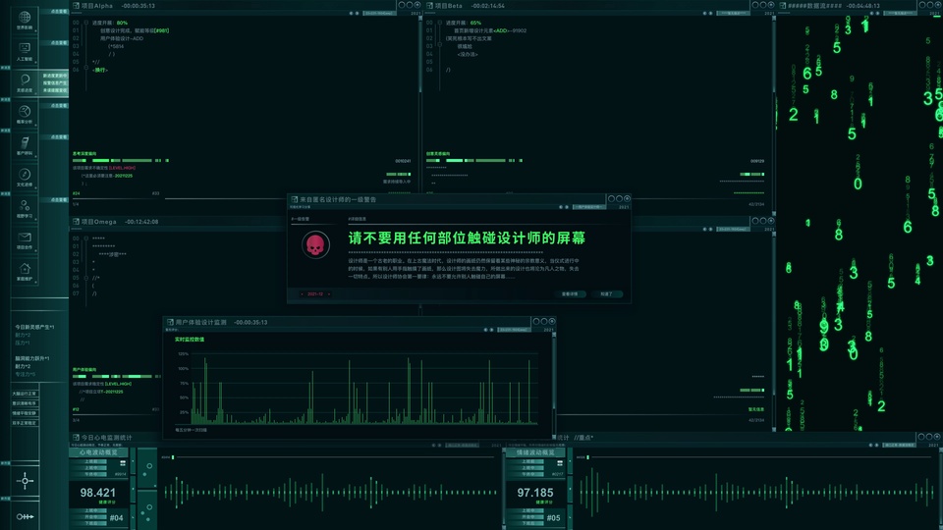Close the anonymous designer warning dialog
This screenshot has height=530, width=943.
628,199
